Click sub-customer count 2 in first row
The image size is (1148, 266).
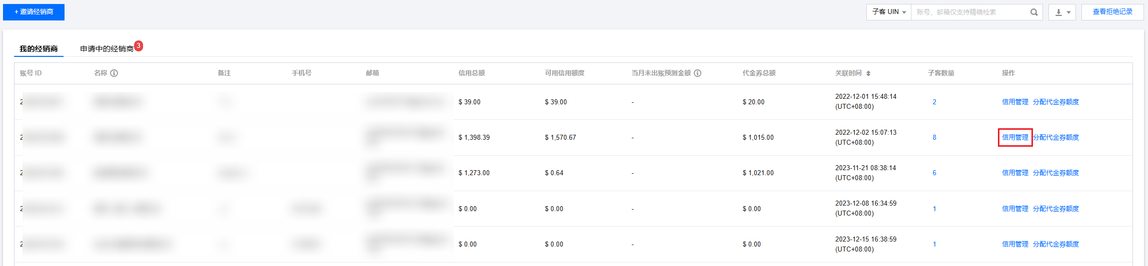coord(934,102)
